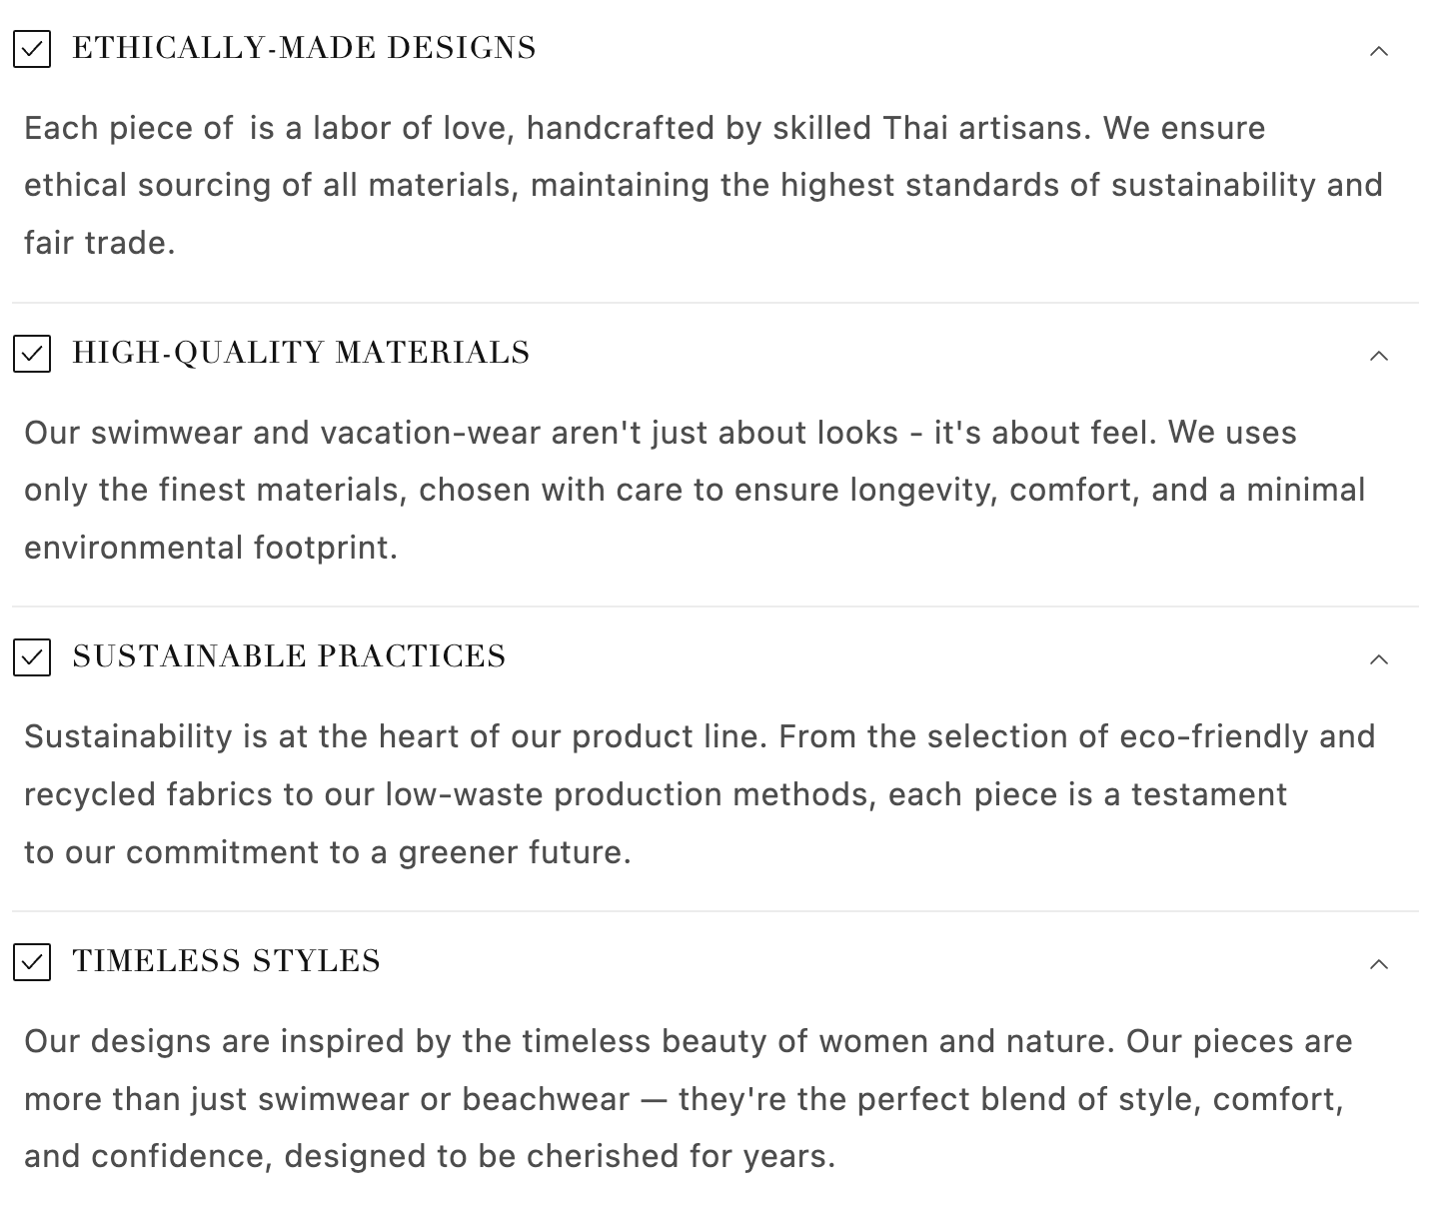
Task: Collapse the Ethically-Made Designs section using its chevron
Action: 1379,51
